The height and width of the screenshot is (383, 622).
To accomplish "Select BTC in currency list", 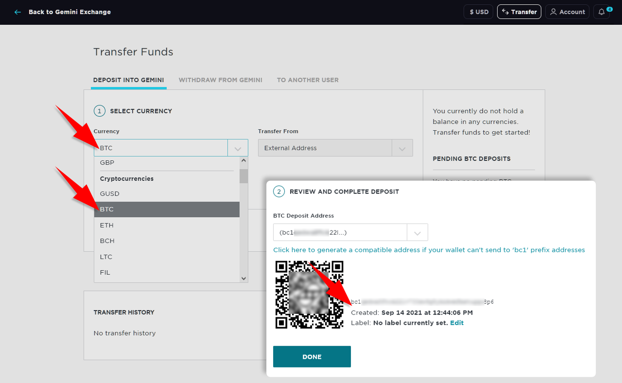I will click(167, 209).
